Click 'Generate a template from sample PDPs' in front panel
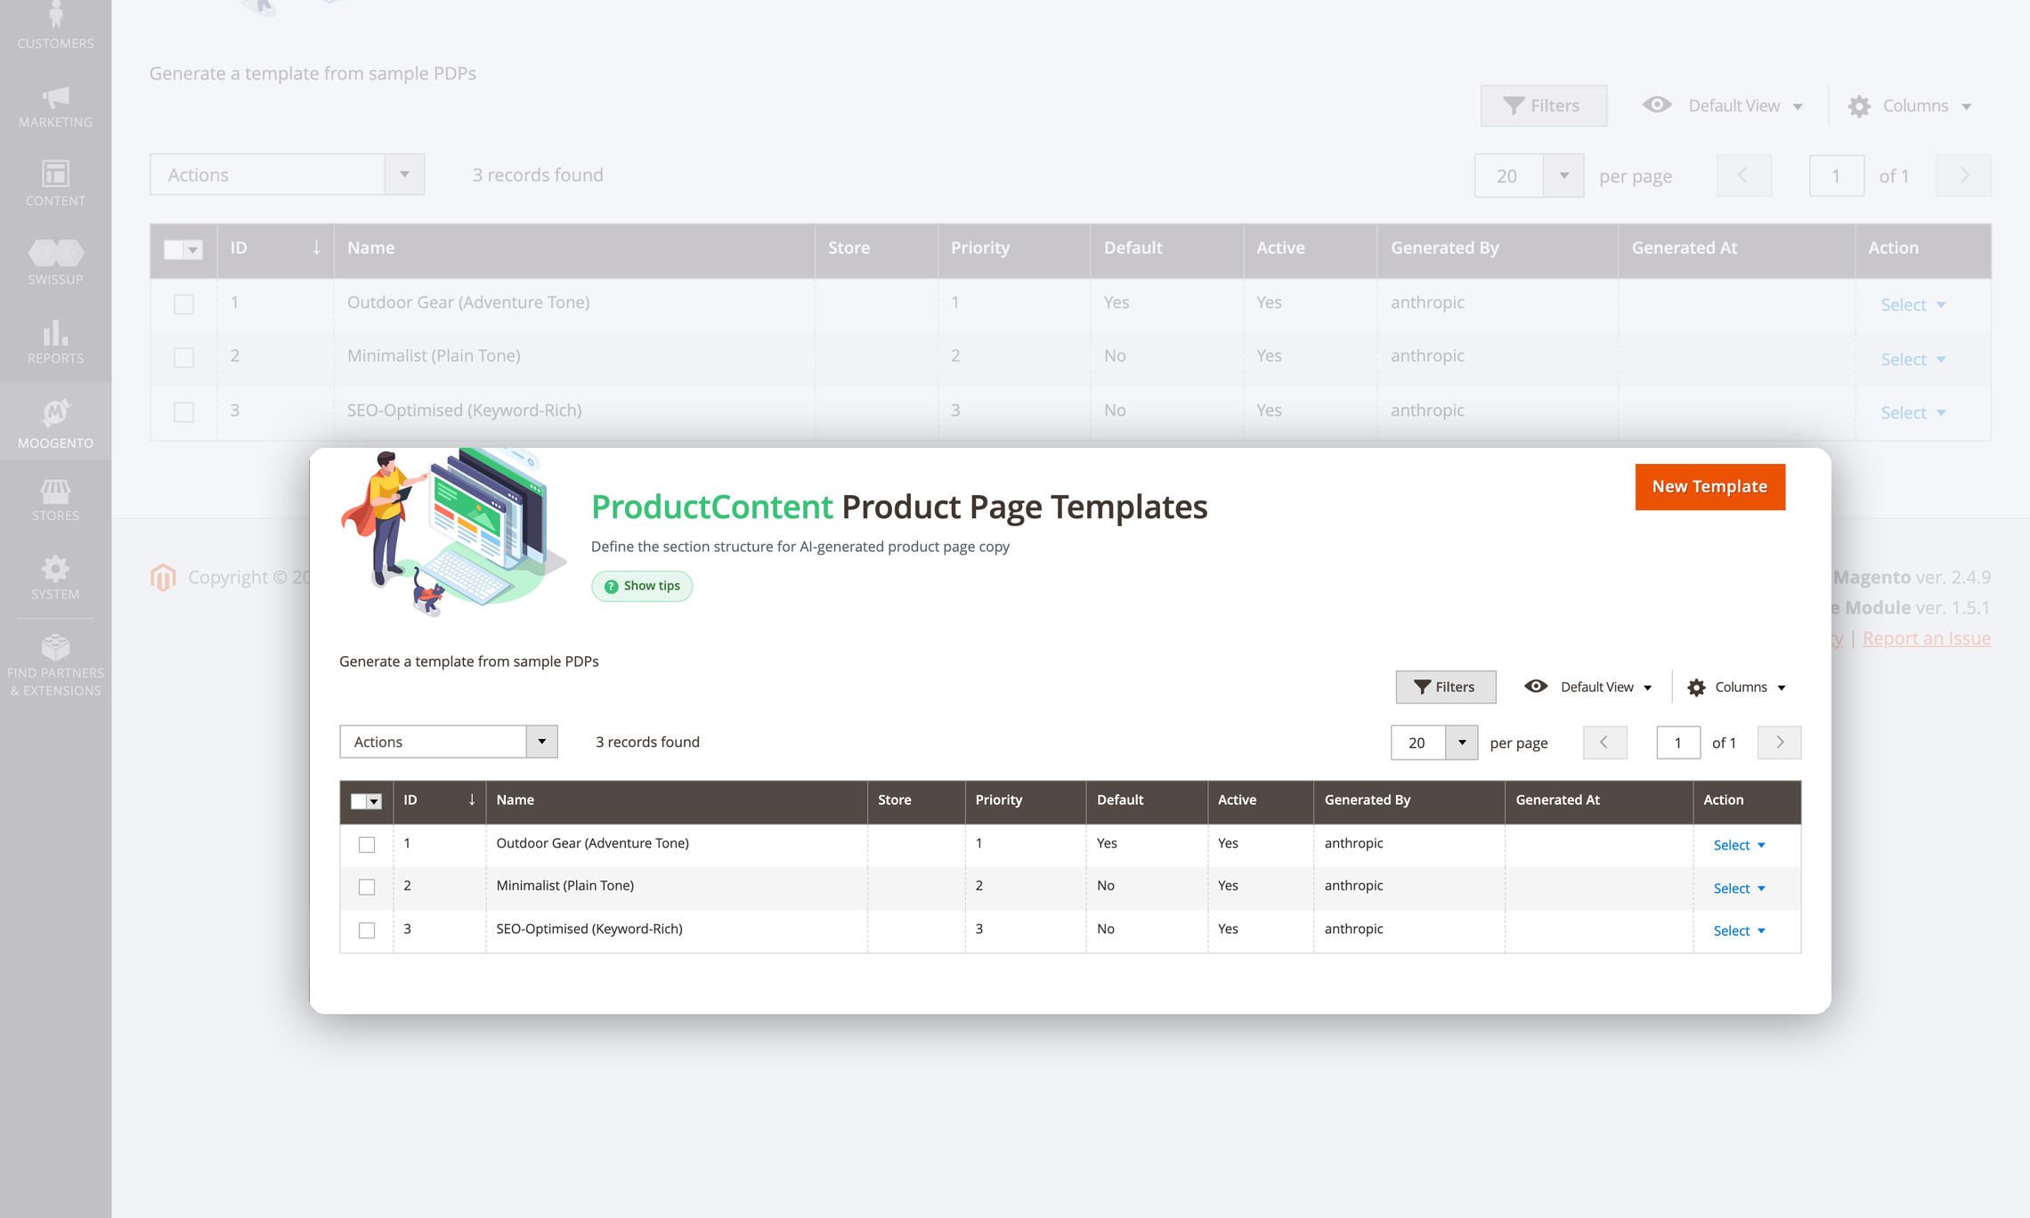The image size is (2030, 1218). pyautogui.click(x=468, y=662)
